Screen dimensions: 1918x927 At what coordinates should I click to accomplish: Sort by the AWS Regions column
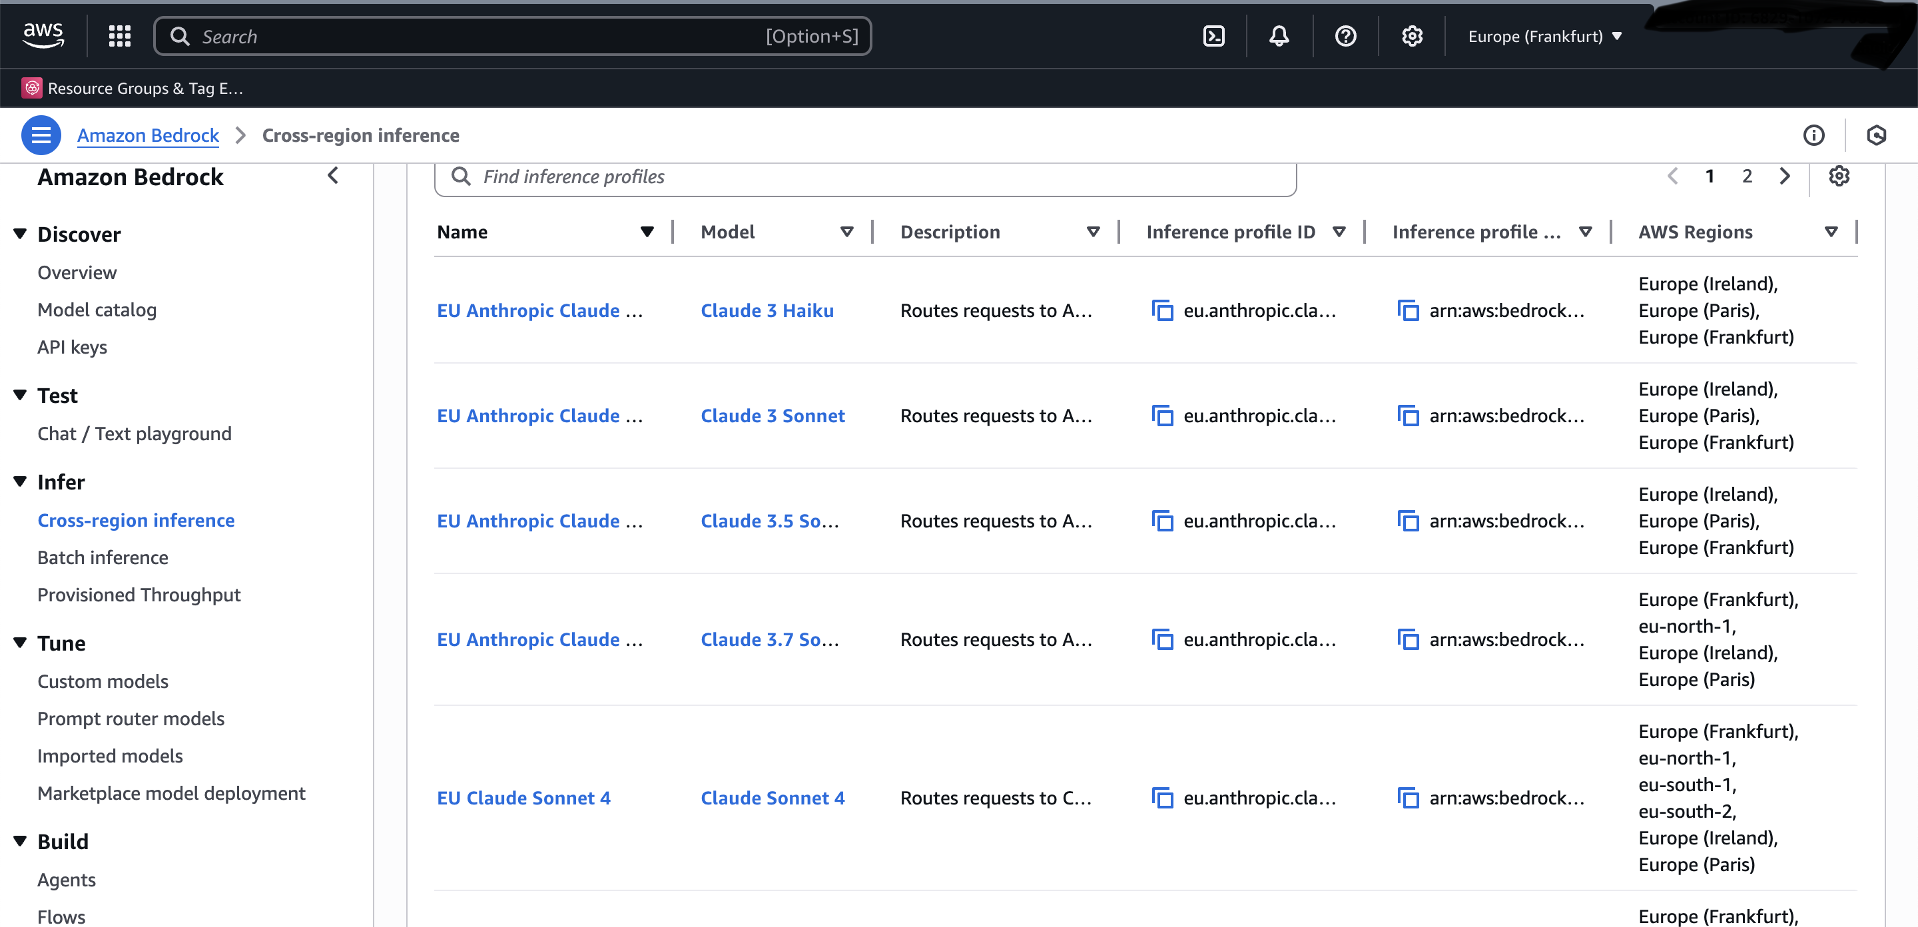coord(1831,232)
